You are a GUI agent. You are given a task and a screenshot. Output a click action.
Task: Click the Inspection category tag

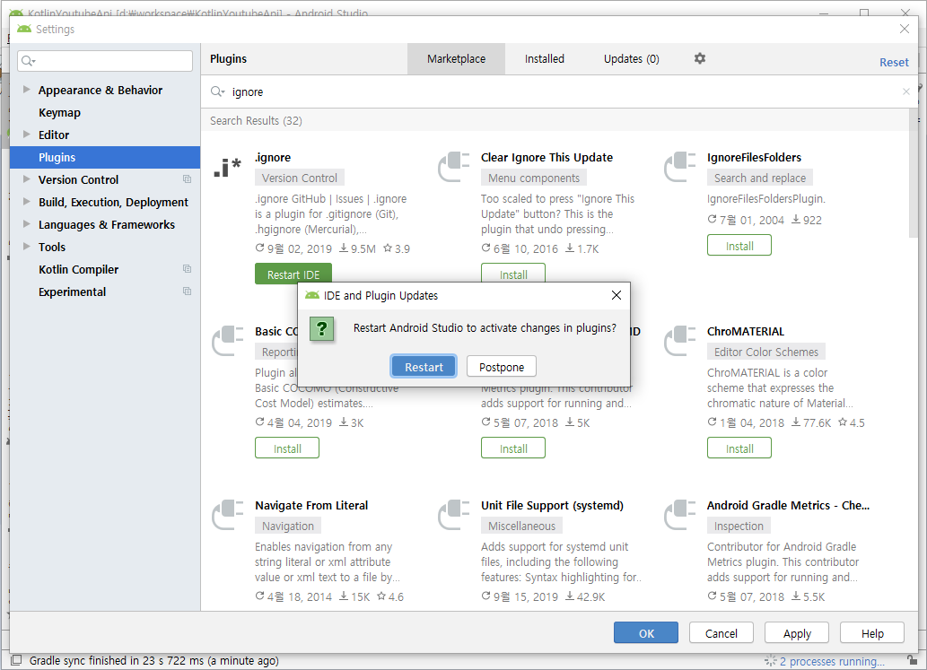pos(739,526)
